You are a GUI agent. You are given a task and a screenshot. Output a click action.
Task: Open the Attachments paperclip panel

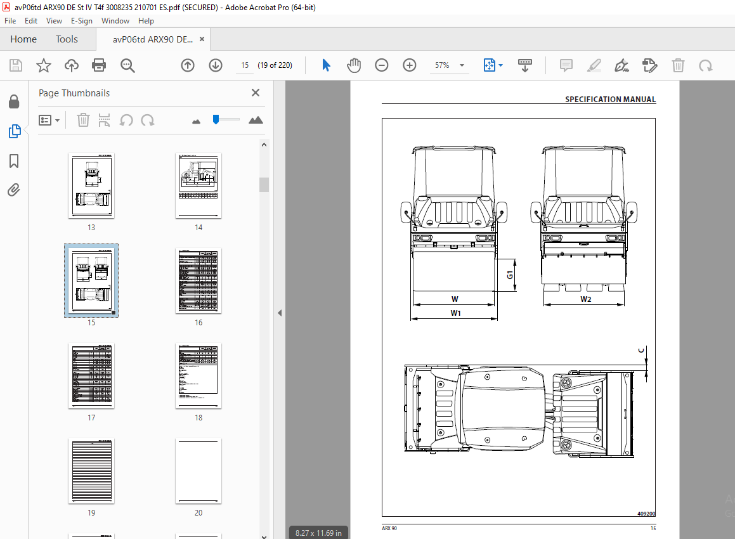coord(14,190)
